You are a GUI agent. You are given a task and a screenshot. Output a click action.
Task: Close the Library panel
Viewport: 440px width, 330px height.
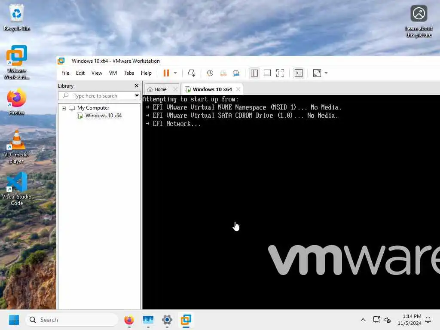coord(137,86)
